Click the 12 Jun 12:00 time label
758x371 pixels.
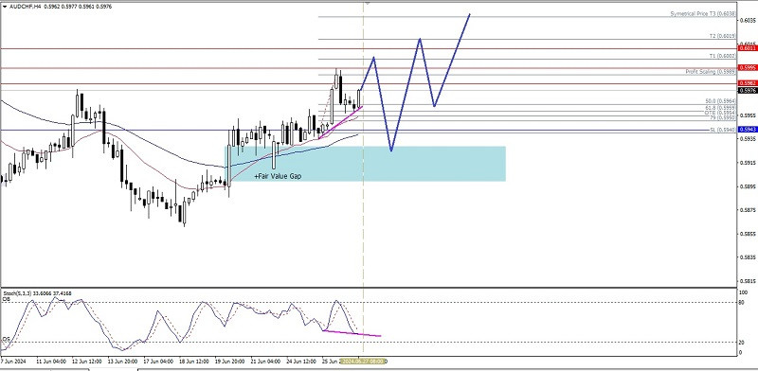86,361
